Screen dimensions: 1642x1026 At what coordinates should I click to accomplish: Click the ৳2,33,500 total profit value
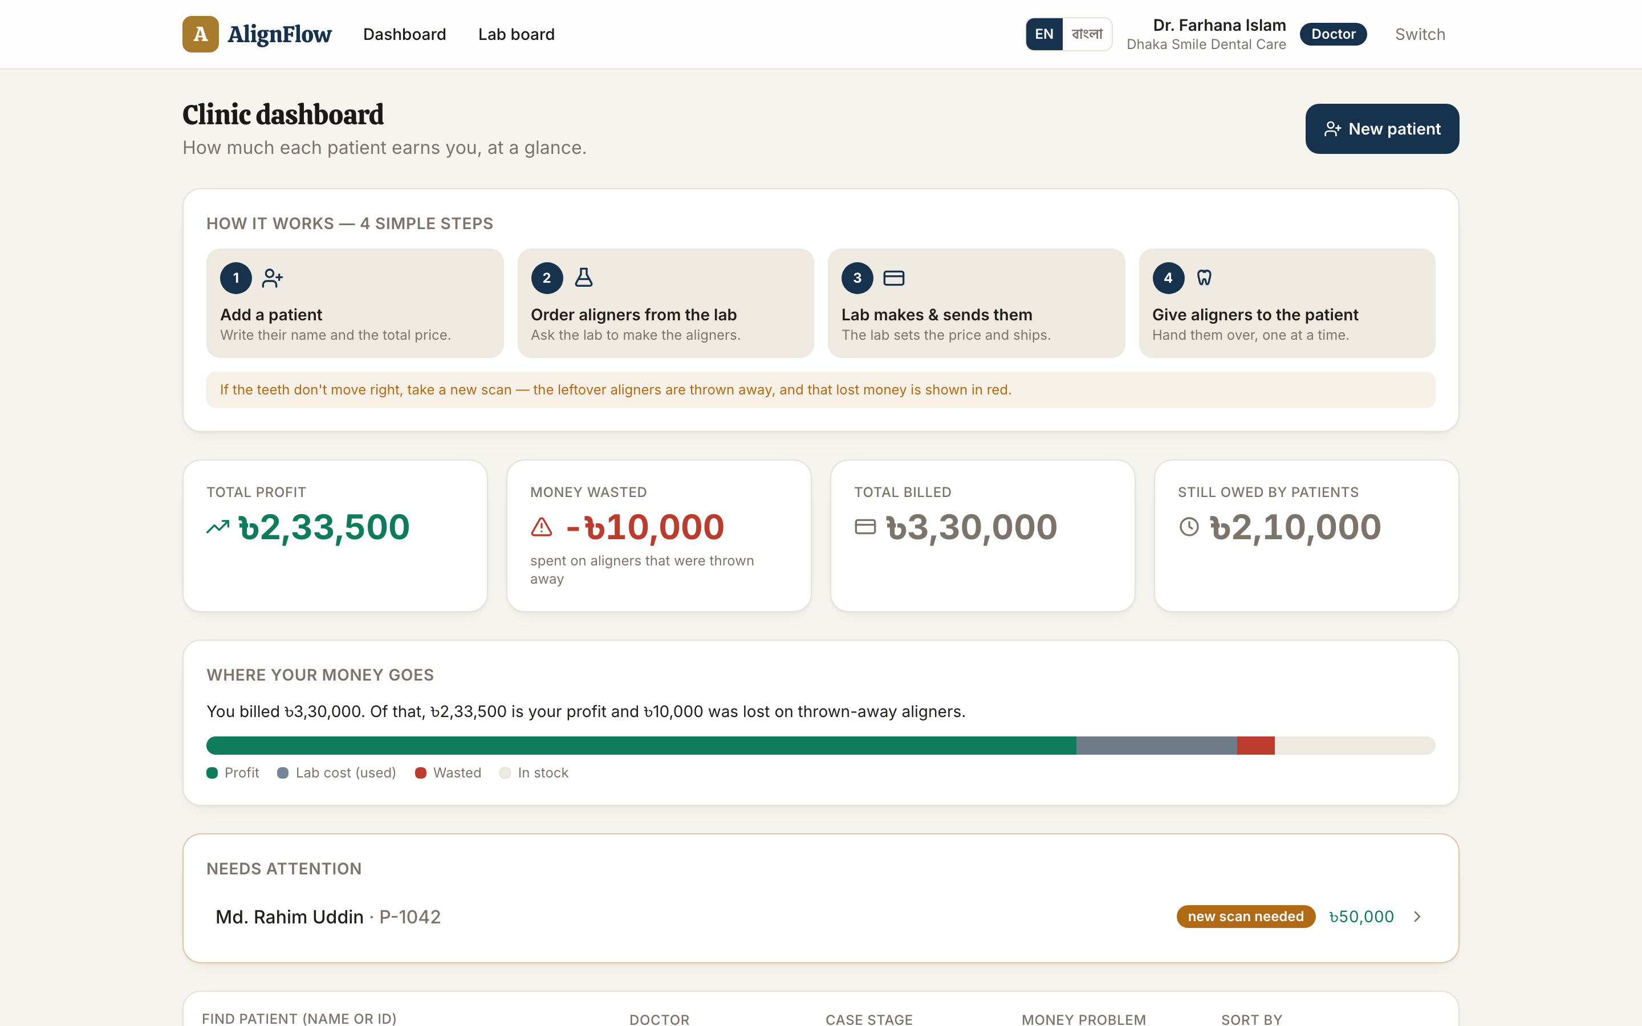324,527
